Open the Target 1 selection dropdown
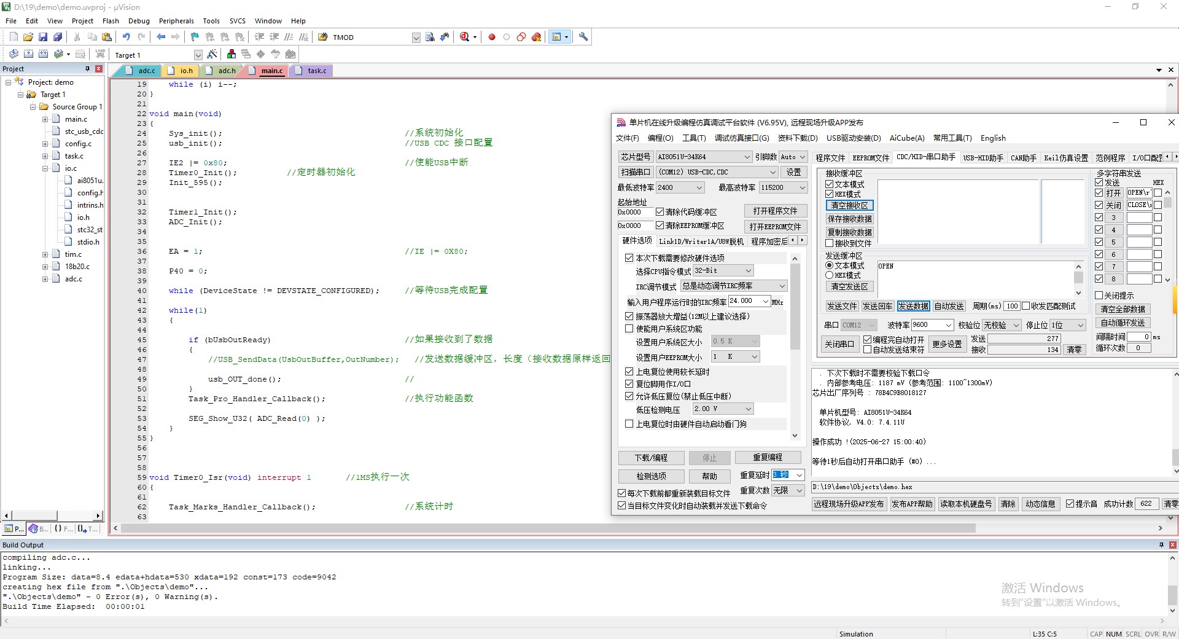 click(x=198, y=55)
